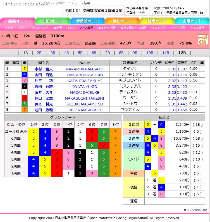Open オートレースネットスタジアムTOP button
Screen dimensions: 210x222
click(x=27, y=4)
